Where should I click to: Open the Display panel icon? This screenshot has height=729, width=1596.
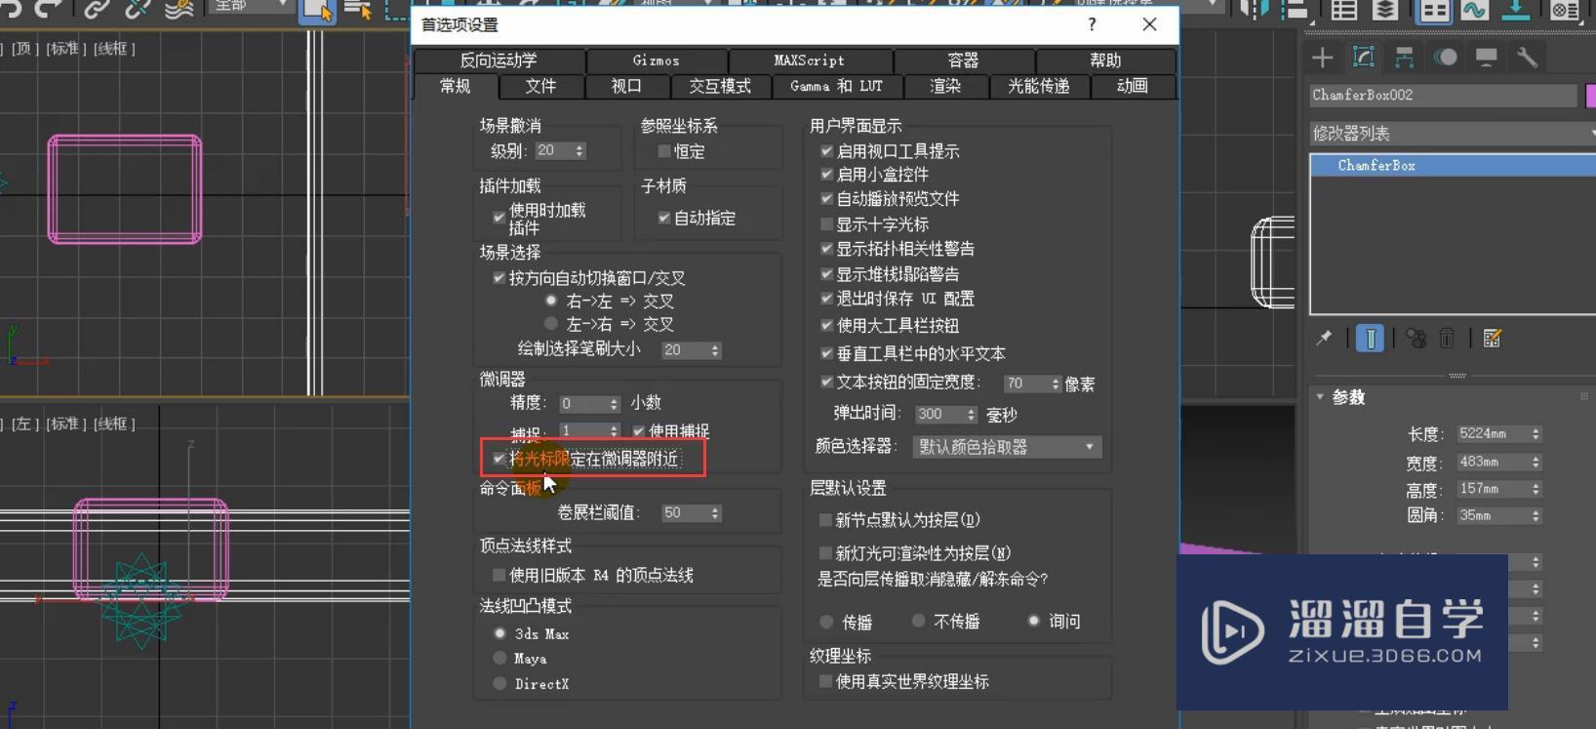(1487, 58)
